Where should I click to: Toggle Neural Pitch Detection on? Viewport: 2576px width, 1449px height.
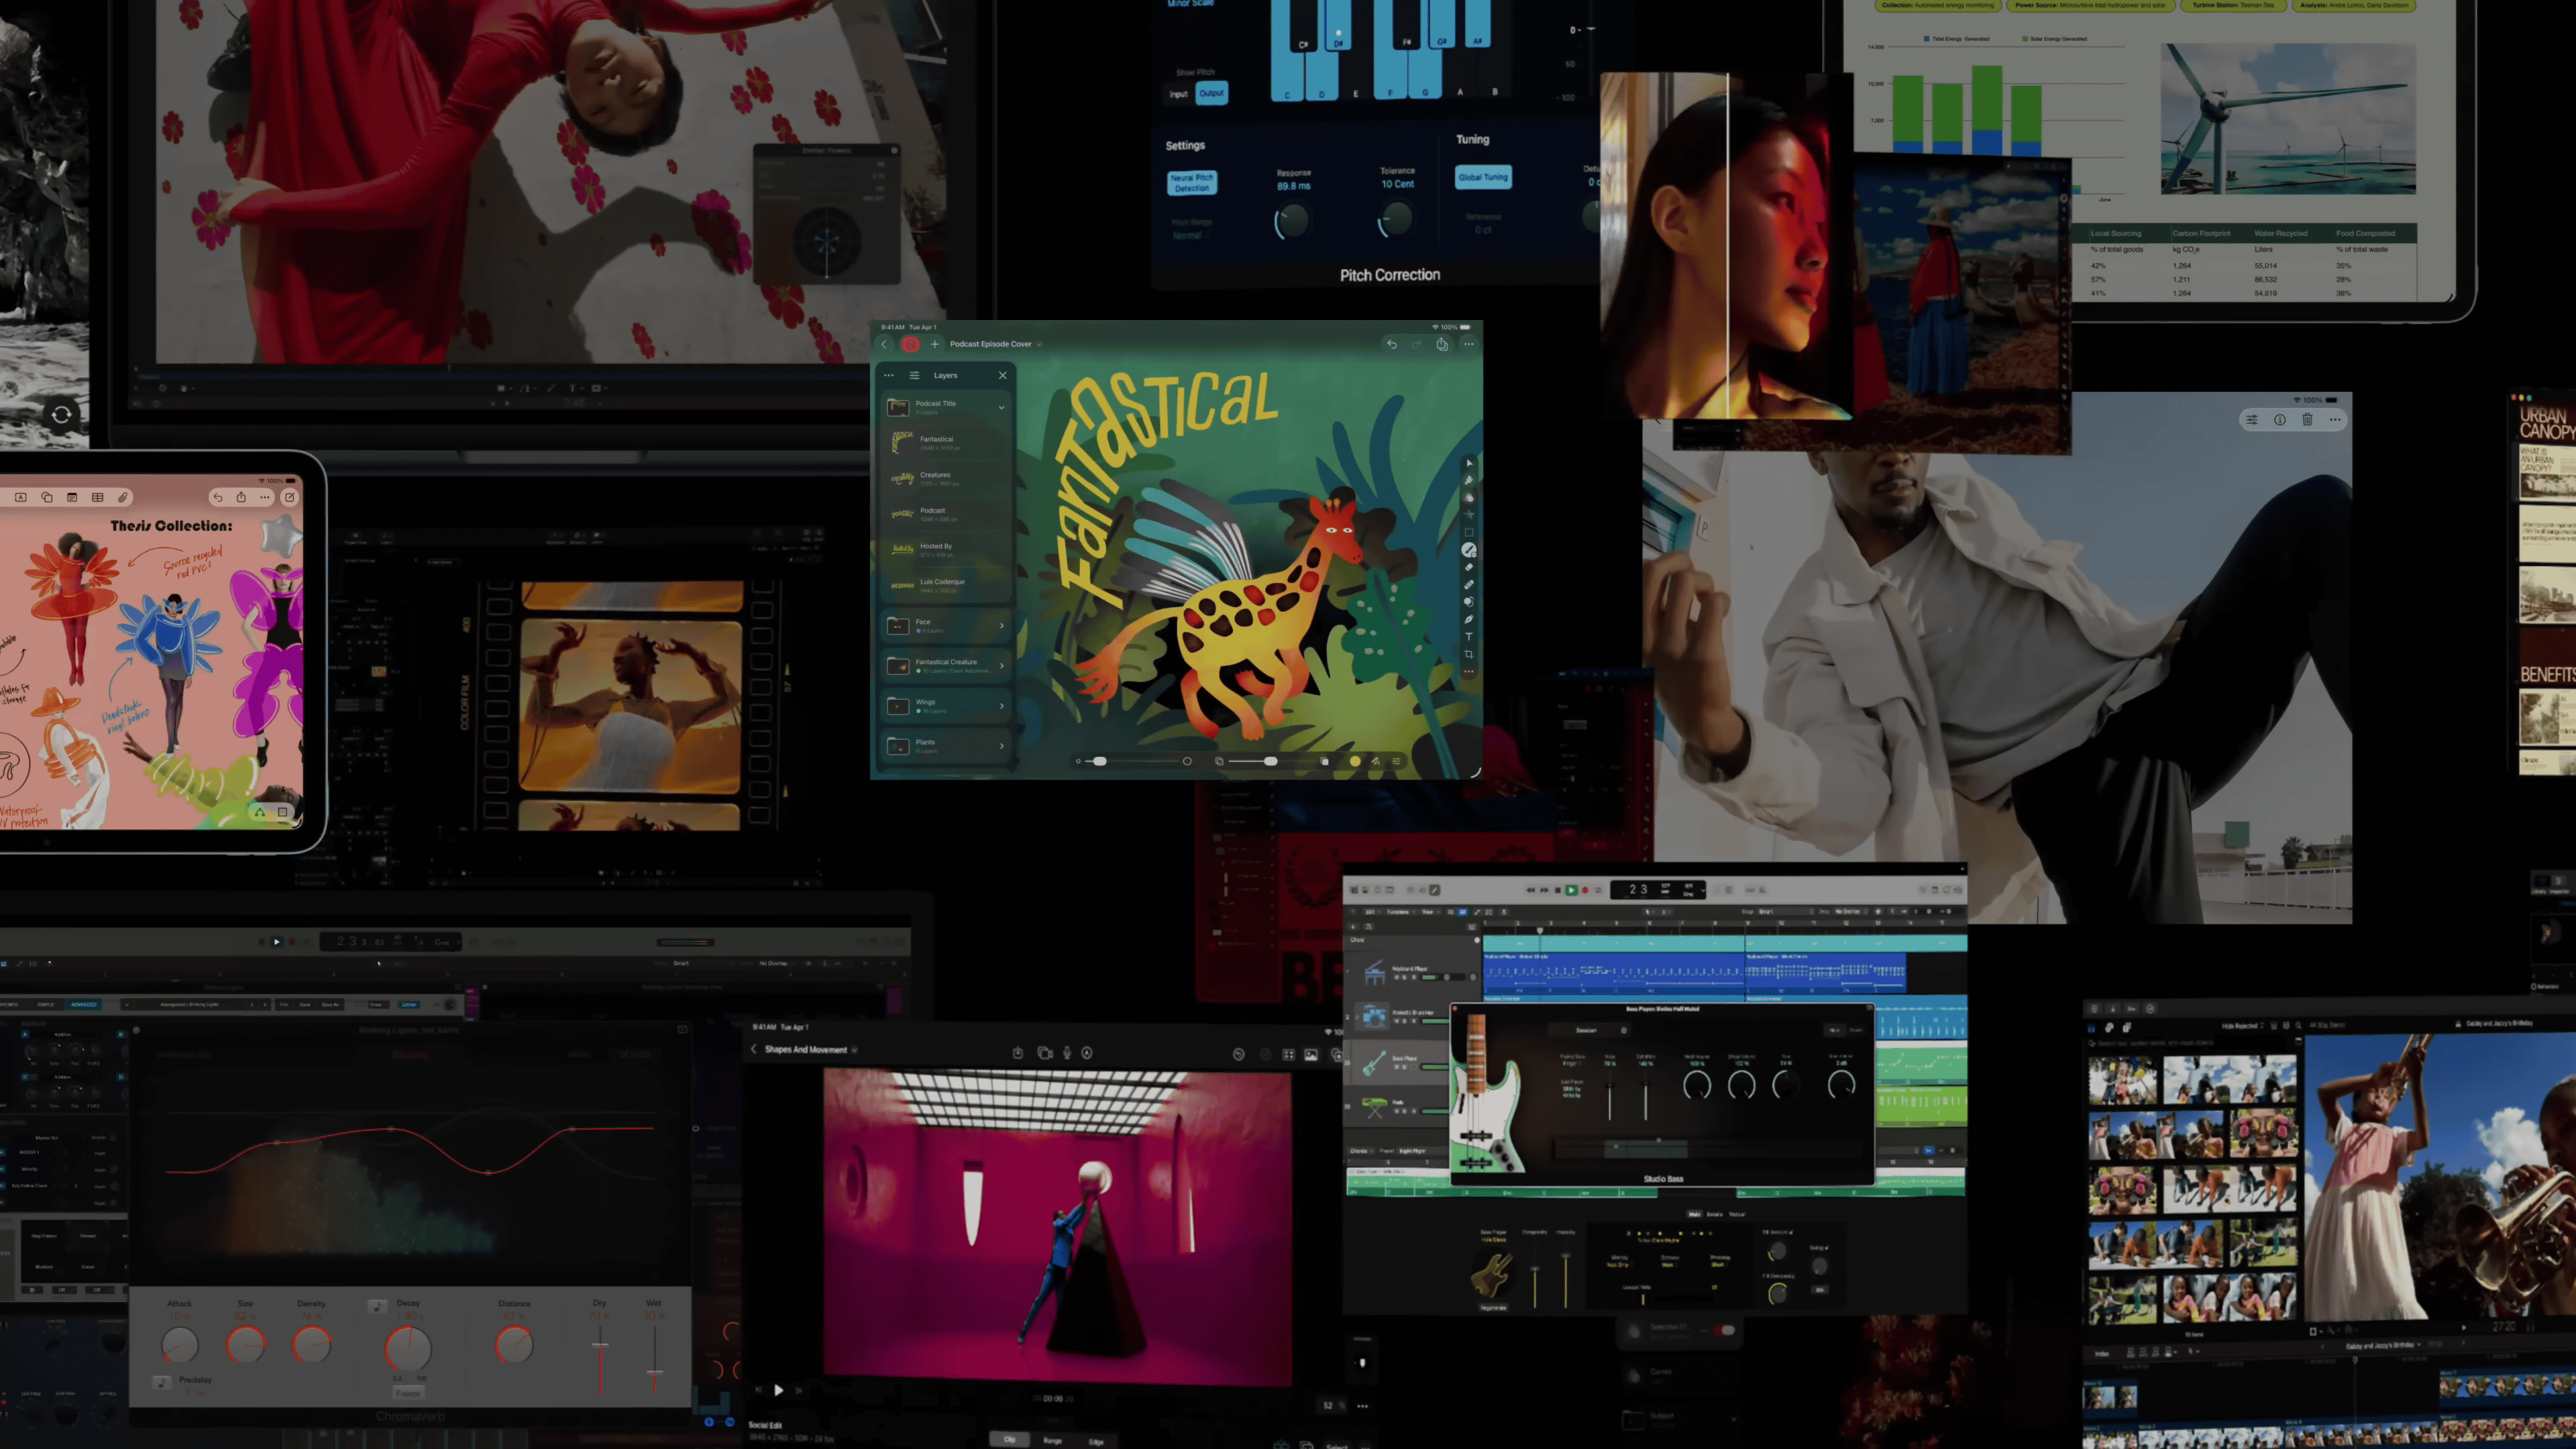(1191, 182)
